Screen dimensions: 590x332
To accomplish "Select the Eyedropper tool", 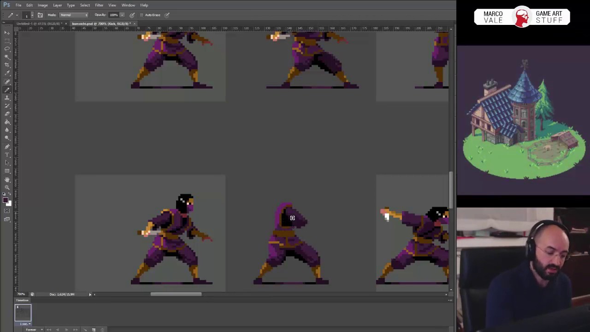I will (x=7, y=73).
